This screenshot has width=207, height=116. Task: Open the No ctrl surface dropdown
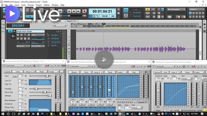(176, 9)
